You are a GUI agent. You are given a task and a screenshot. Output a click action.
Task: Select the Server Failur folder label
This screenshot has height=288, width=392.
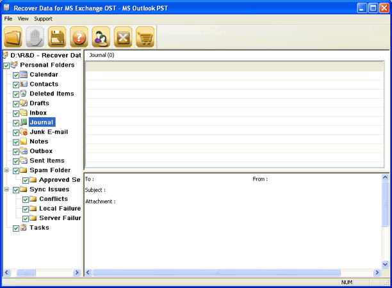point(60,218)
